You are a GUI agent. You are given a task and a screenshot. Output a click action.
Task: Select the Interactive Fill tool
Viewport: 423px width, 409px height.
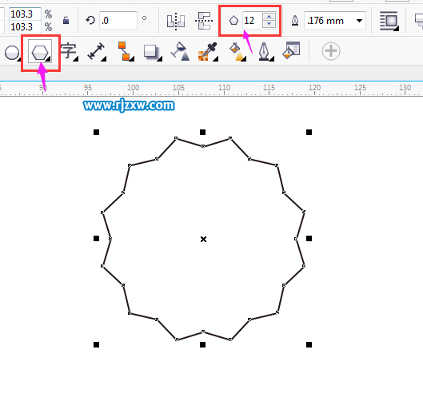[237, 51]
